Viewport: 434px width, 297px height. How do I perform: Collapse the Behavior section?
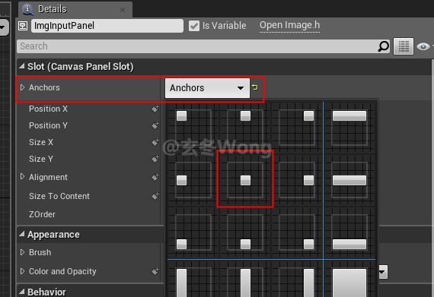pyautogui.click(x=22, y=292)
